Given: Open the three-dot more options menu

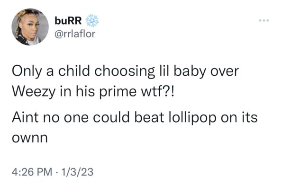Looking at the screenshot, I should (264, 20).
